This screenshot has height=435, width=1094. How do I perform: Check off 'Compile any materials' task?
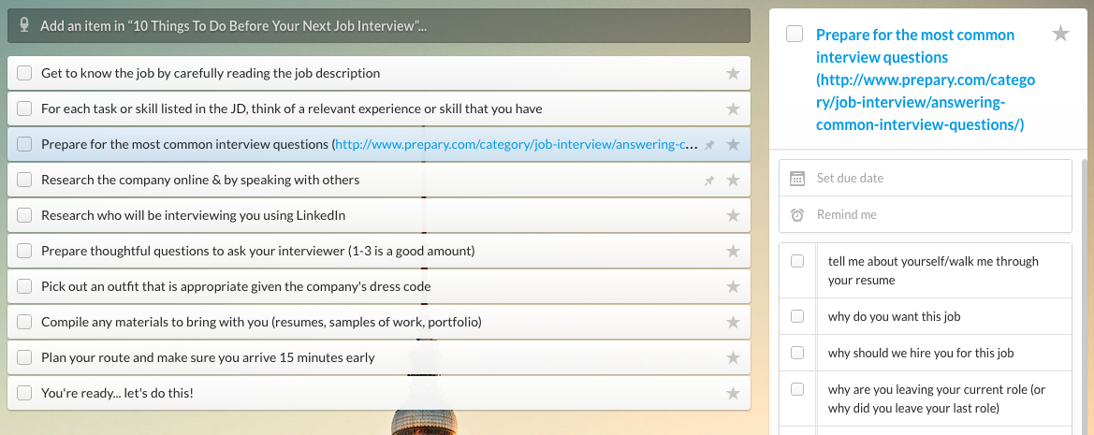[x=24, y=322]
